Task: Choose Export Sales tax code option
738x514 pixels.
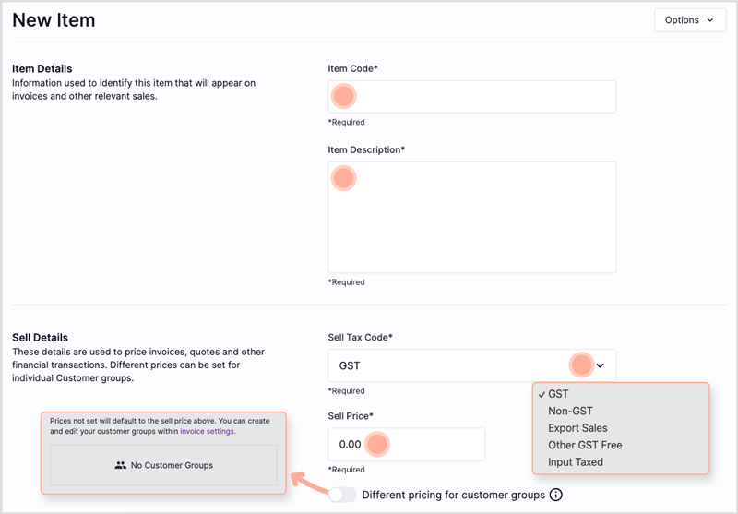Action: click(x=577, y=428)
